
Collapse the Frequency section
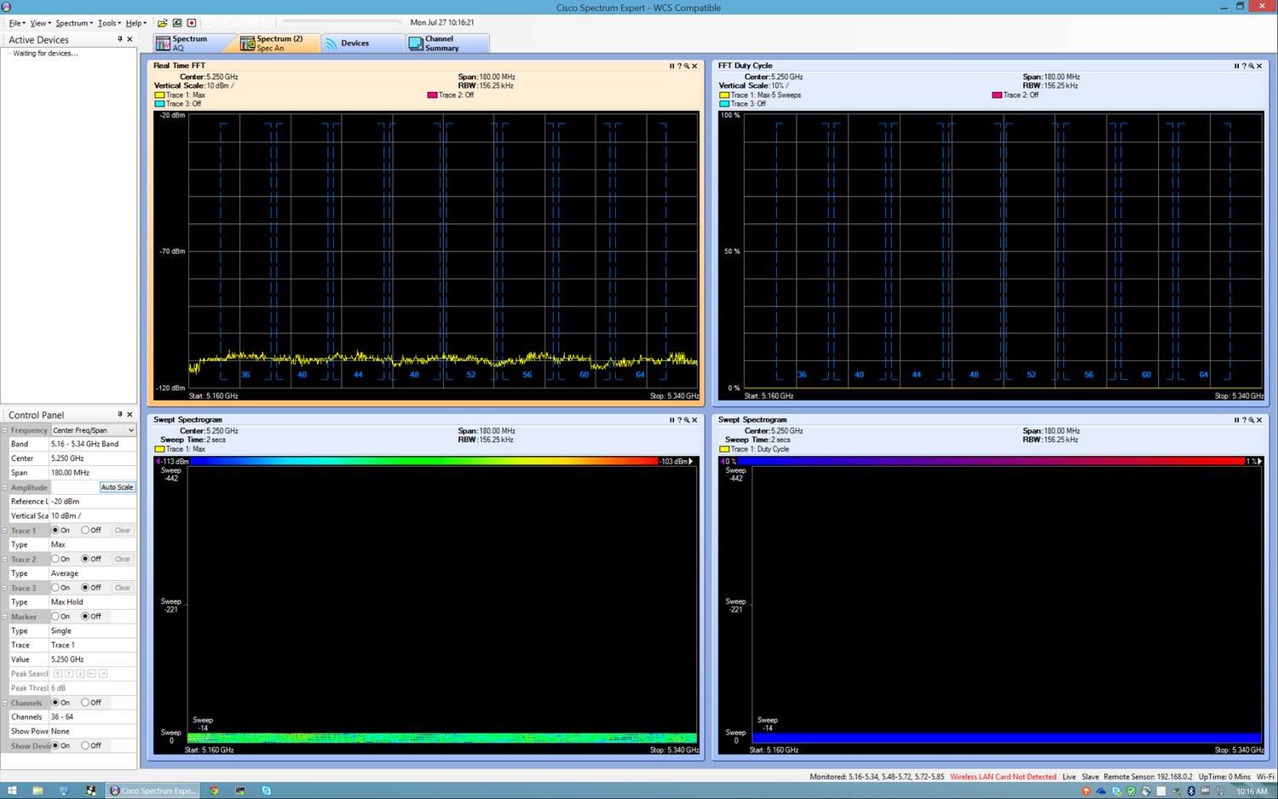(4, 430)
